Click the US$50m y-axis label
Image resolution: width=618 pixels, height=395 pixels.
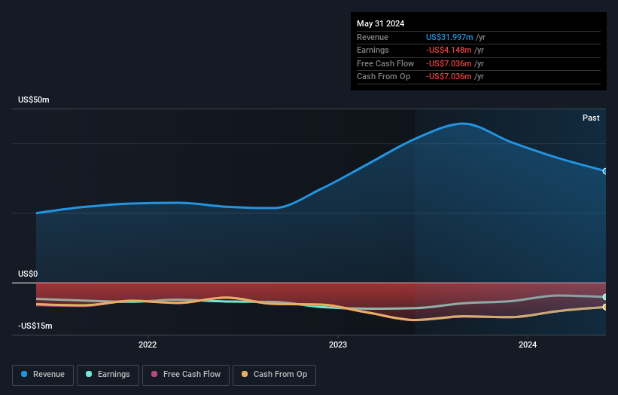34,100
